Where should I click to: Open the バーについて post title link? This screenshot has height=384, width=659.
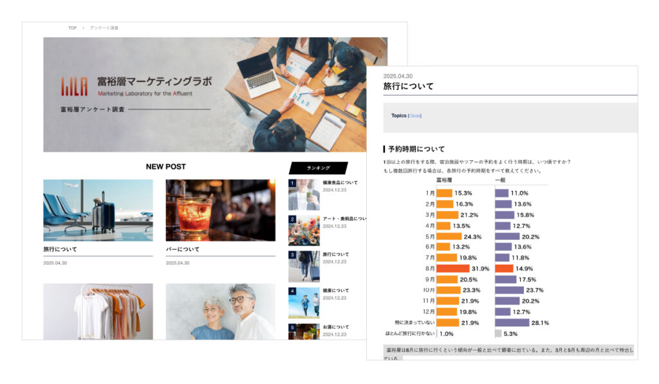(183, 249)
